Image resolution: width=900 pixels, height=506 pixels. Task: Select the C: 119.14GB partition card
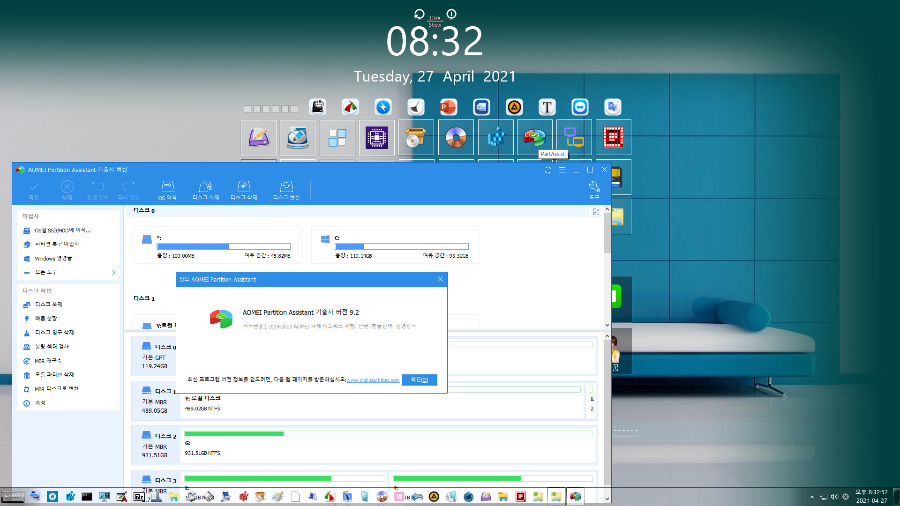(x=395, y=245)
